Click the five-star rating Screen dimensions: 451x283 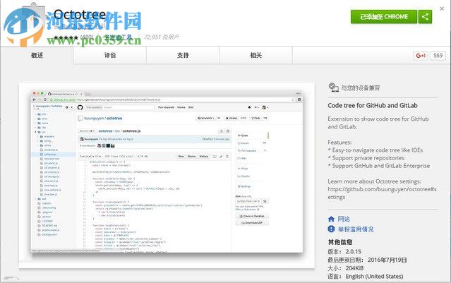tap(66, 37)
